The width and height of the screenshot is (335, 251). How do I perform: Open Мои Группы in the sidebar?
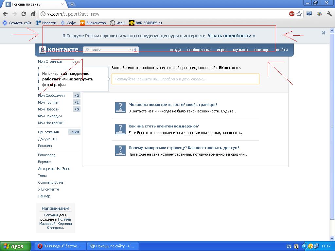tap(48, 102)
